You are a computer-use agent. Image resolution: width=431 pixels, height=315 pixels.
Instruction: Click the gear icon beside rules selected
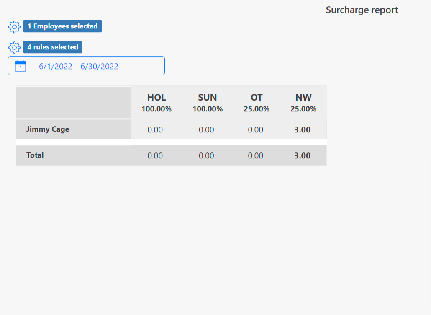point(14,47)
